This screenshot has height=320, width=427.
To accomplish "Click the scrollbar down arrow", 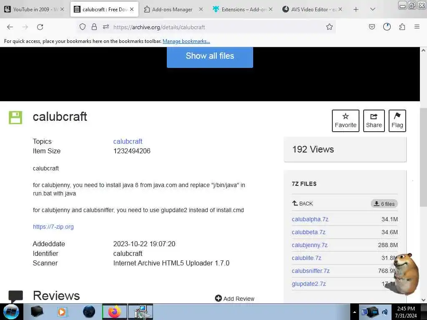I will (424, 300).
